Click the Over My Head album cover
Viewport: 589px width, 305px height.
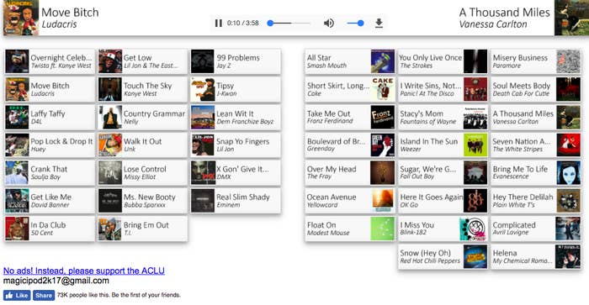(x=382, y=173)
